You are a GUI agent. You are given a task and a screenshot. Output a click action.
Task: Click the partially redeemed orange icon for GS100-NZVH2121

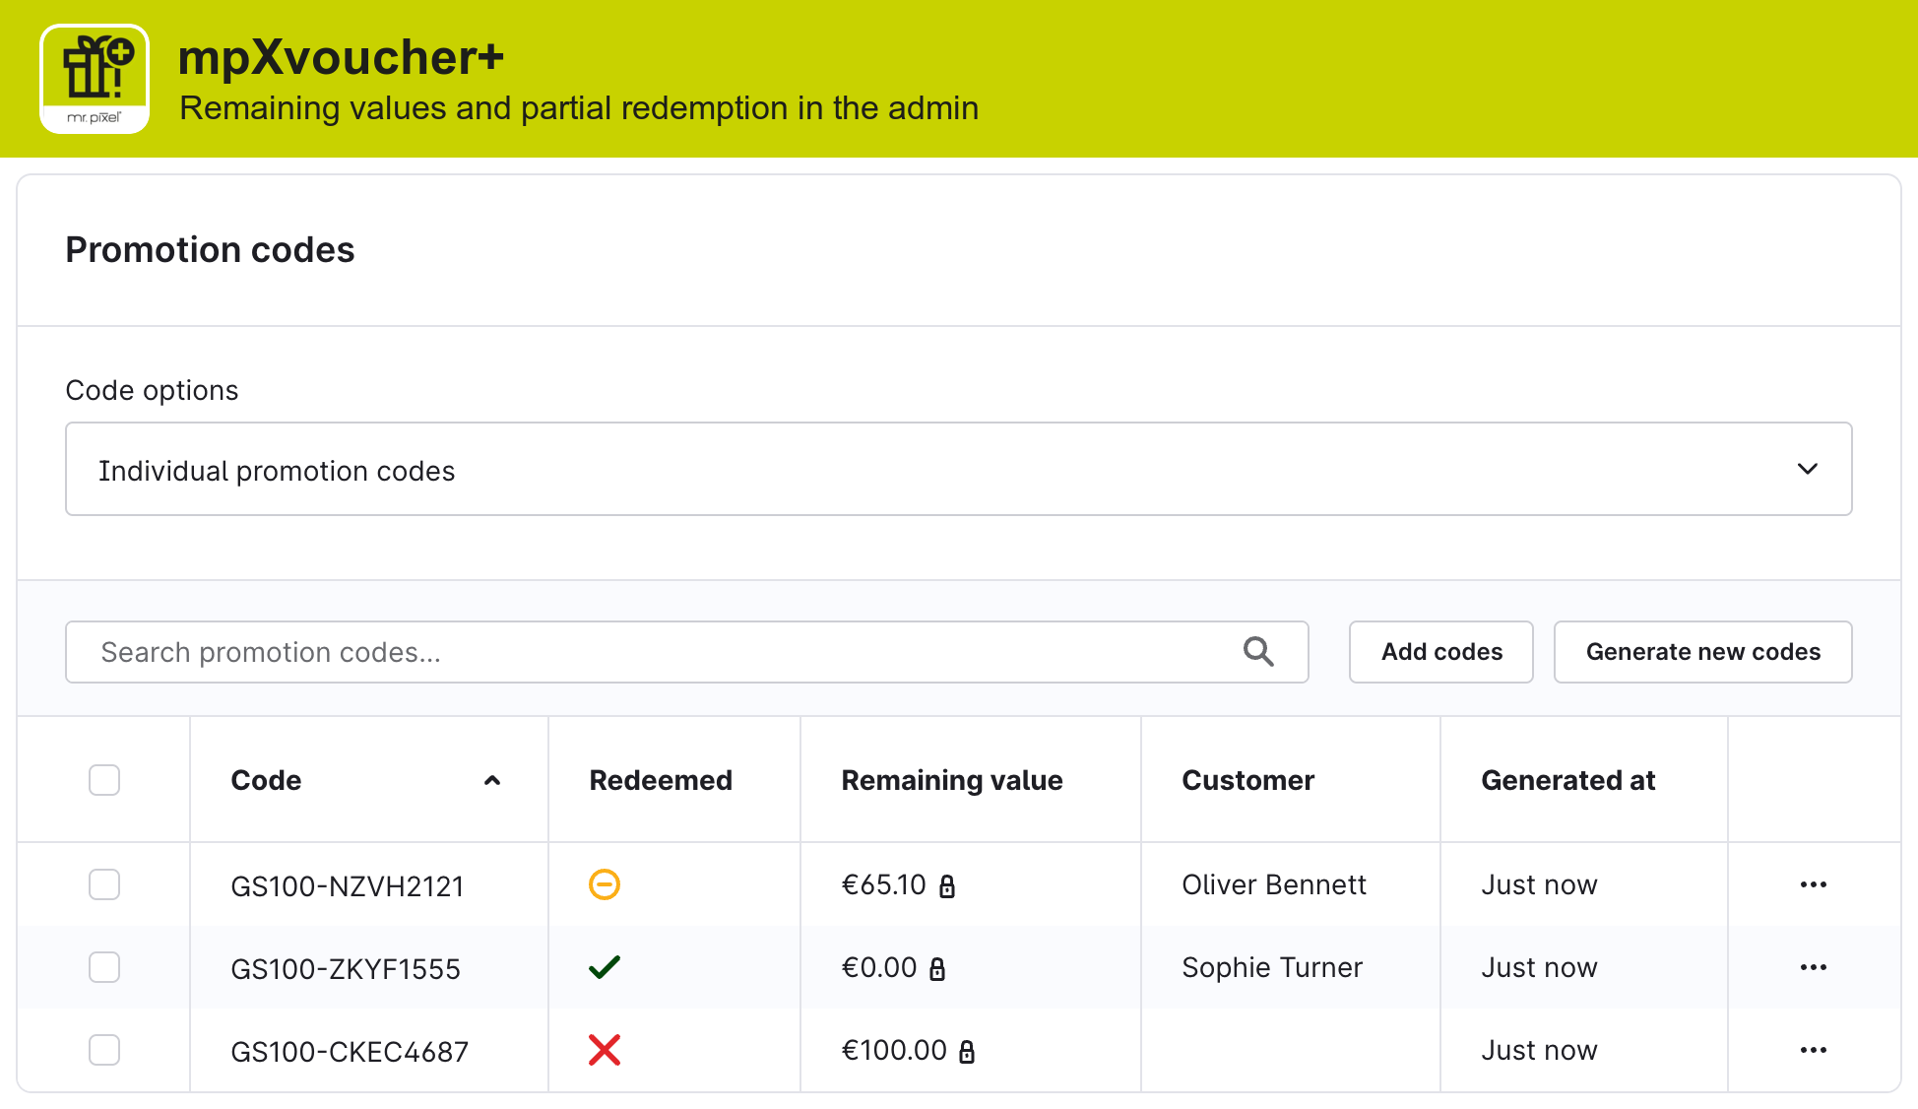tap(605, 884)
